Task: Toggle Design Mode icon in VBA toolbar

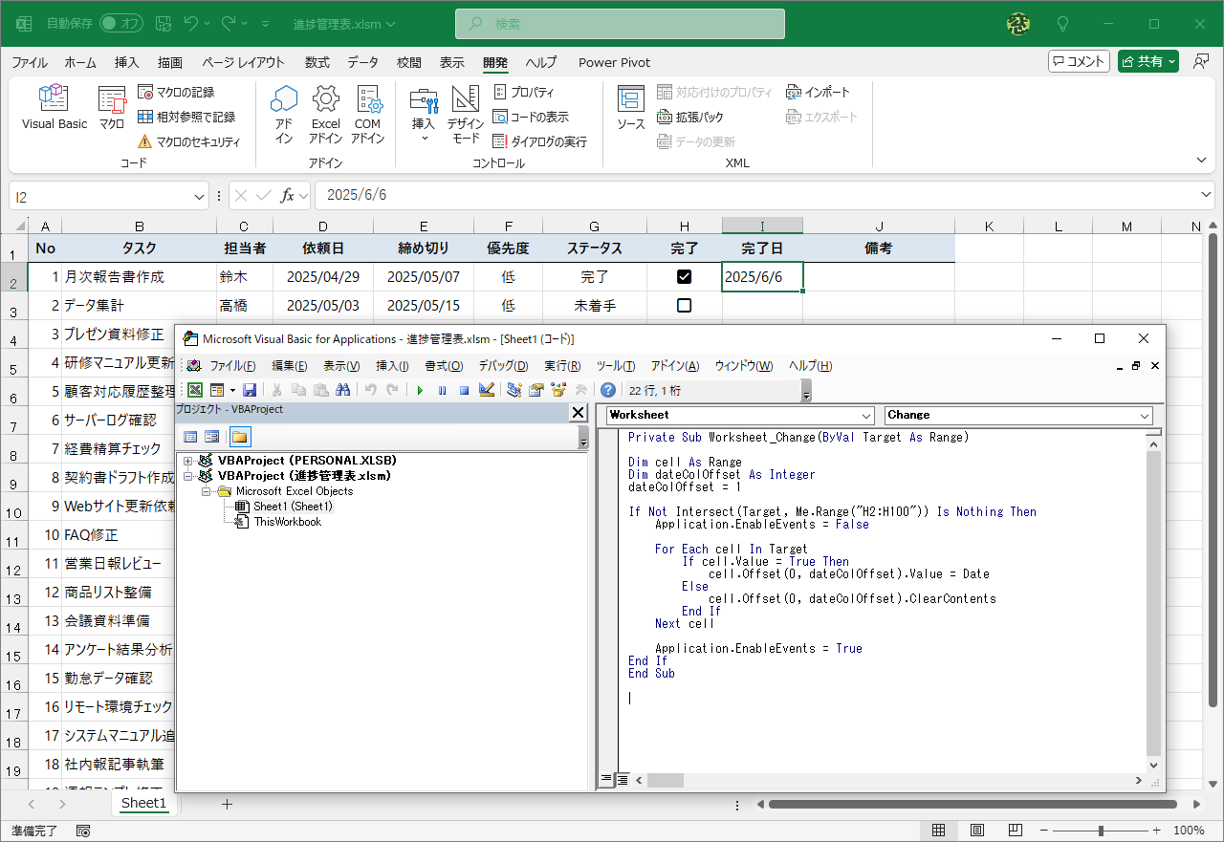Action: [487, 390]
